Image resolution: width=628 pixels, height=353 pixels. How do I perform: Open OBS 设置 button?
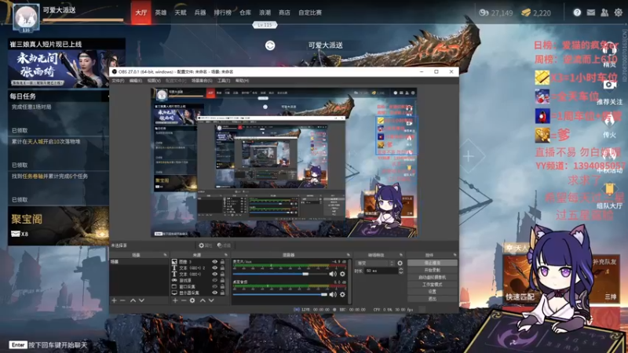click(433, 292)
